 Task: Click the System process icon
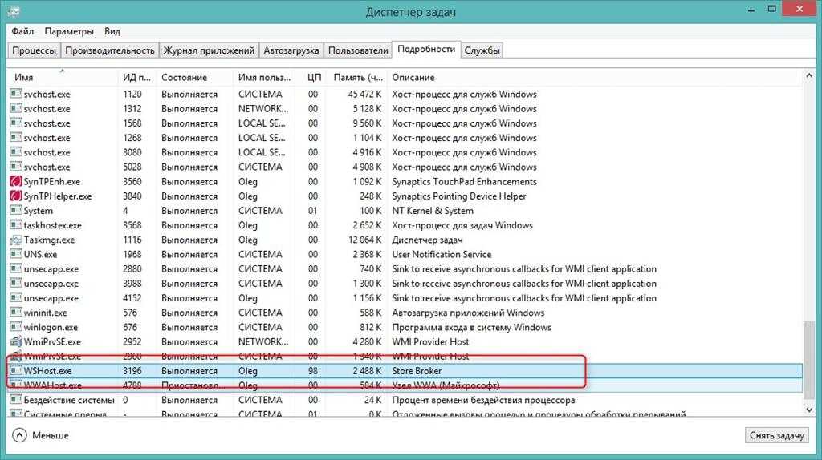tap(16, 211)
